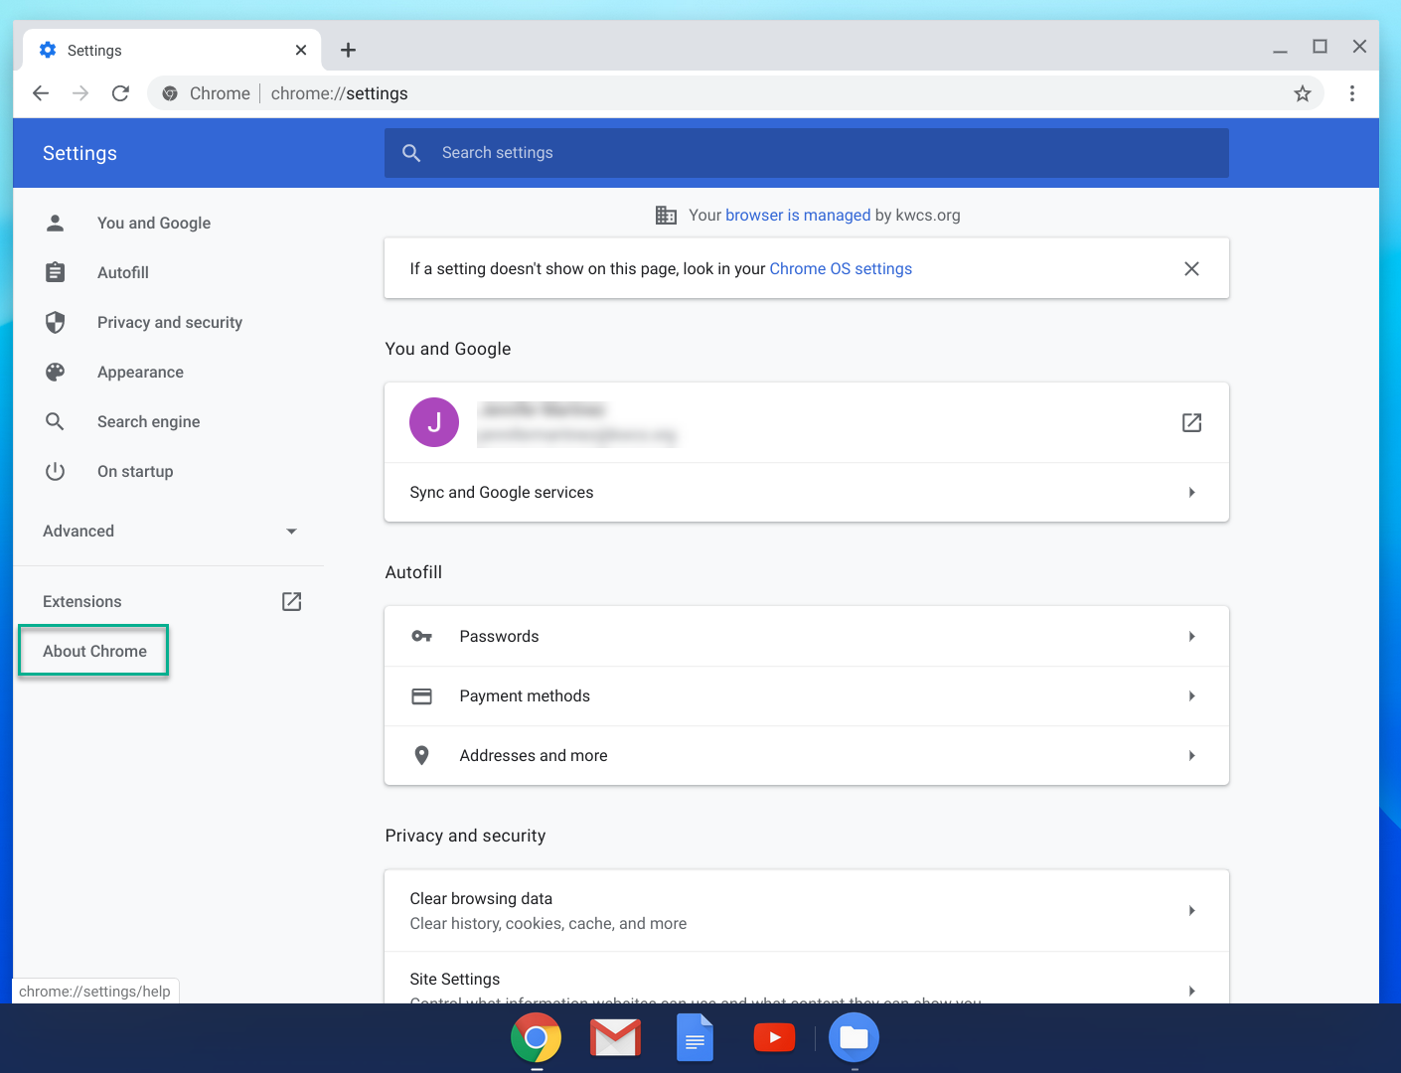Open account management via external link icon
Screen dimensions: 1401x1073
(x=1191, y=422)
